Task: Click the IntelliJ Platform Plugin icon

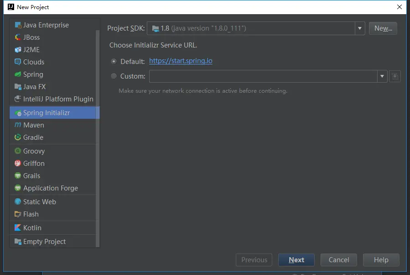Action: pos(18,99)
